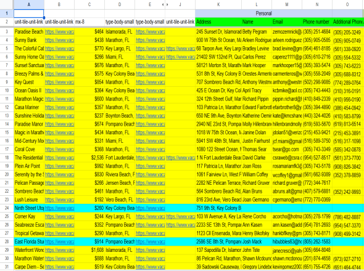Select column O header

click(x=347, y=4)
